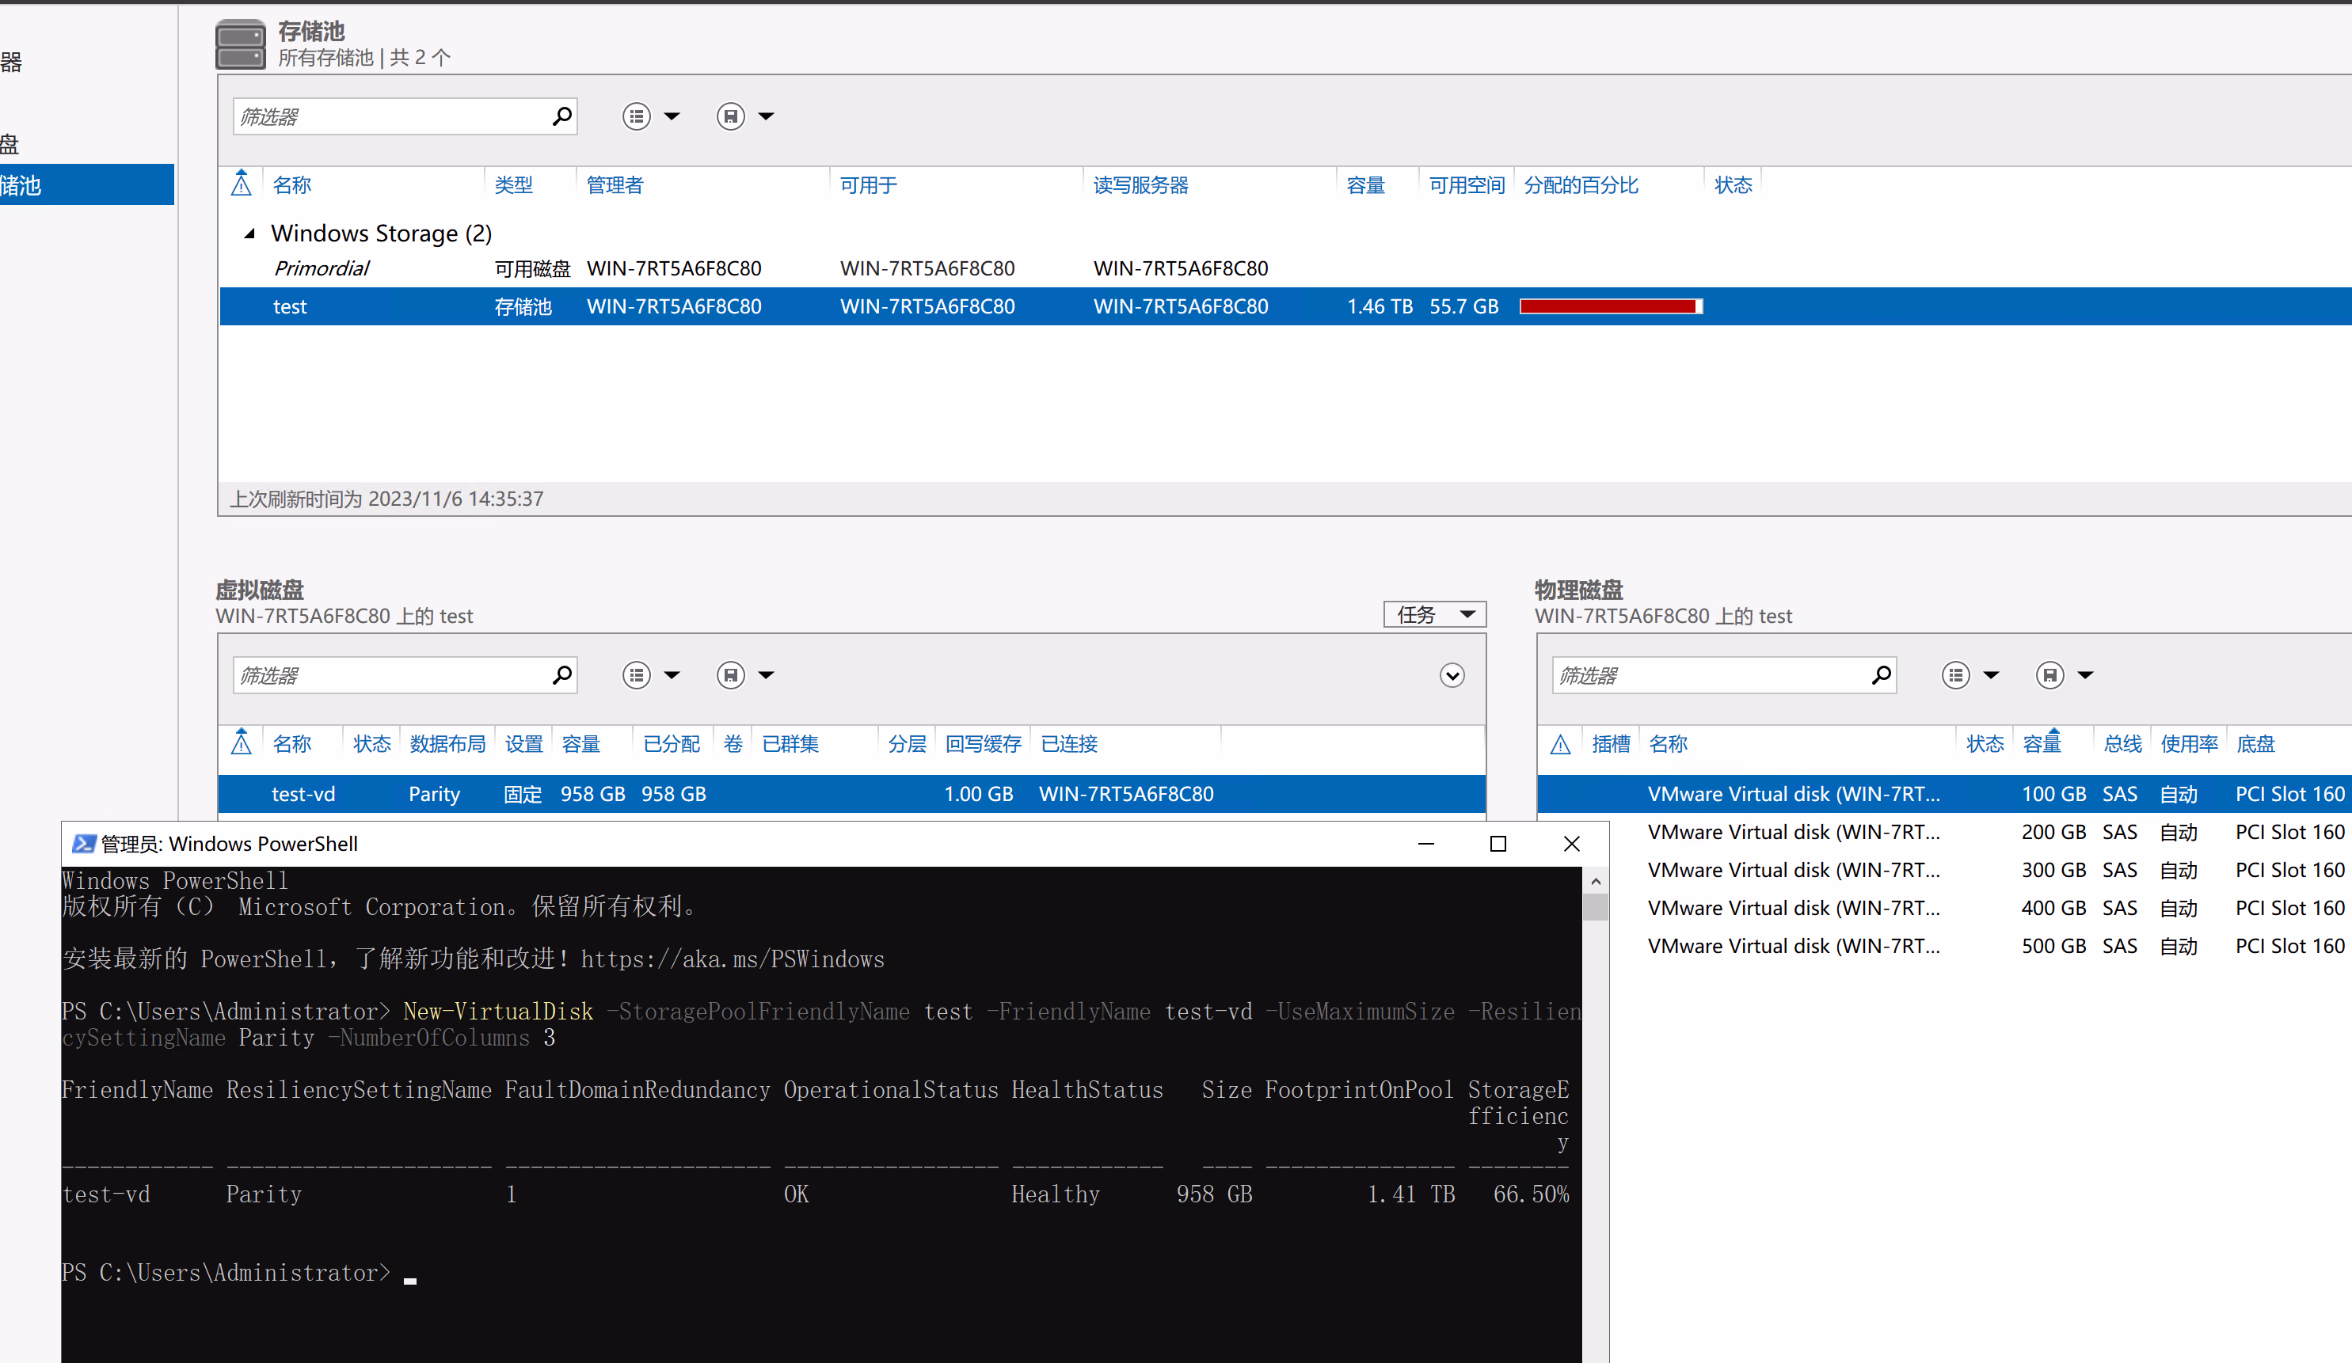The width and height of the screenshot is (2352, 1363).
Task: Click search icon in virtual disk filter
Action: pos(561,674)
